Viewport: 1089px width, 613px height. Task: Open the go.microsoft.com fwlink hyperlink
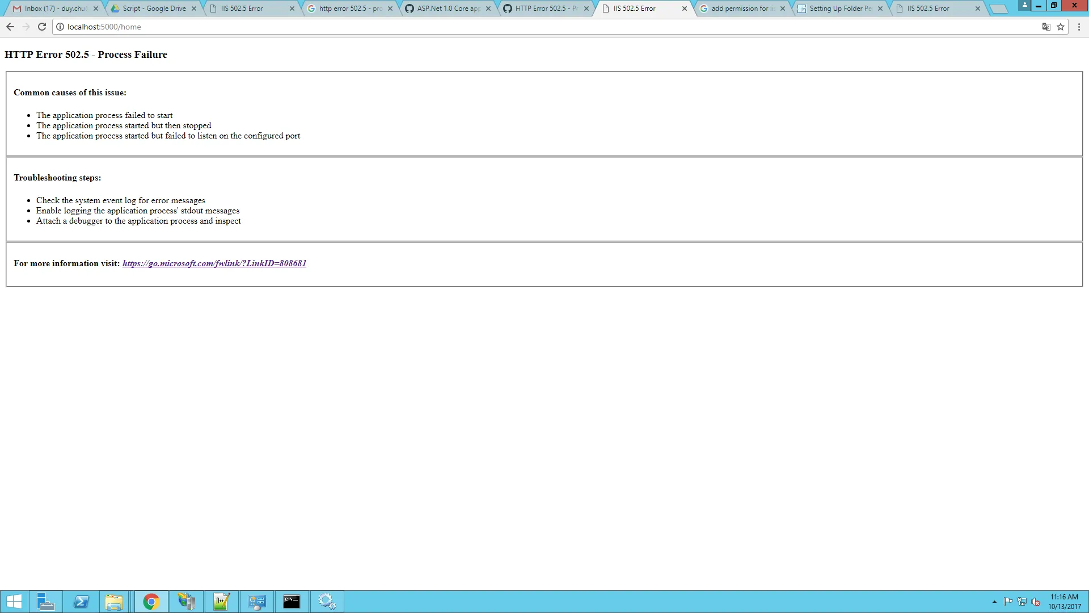coord(214,263)
